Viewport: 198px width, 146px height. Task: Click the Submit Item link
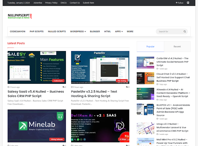(x=88, y=3)
